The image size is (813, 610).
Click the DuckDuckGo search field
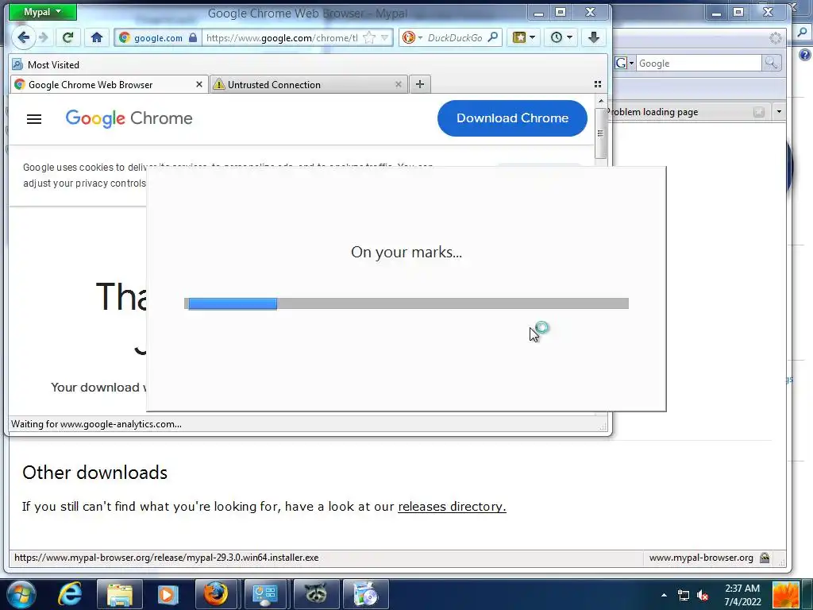(x=455, y=37)
